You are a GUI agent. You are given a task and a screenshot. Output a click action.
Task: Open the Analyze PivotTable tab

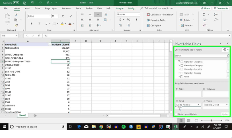(x=120, y=9)
